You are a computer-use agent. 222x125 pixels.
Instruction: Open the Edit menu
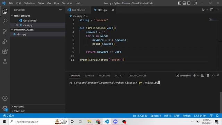coord(18,3)
